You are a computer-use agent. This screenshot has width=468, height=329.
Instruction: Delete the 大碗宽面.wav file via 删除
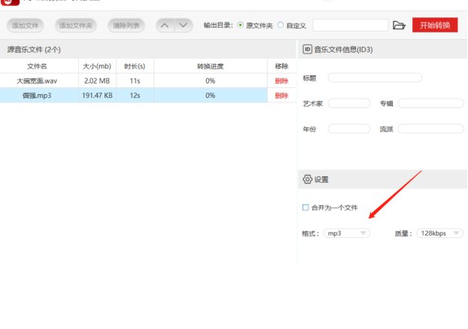click(x=281, y=81)
